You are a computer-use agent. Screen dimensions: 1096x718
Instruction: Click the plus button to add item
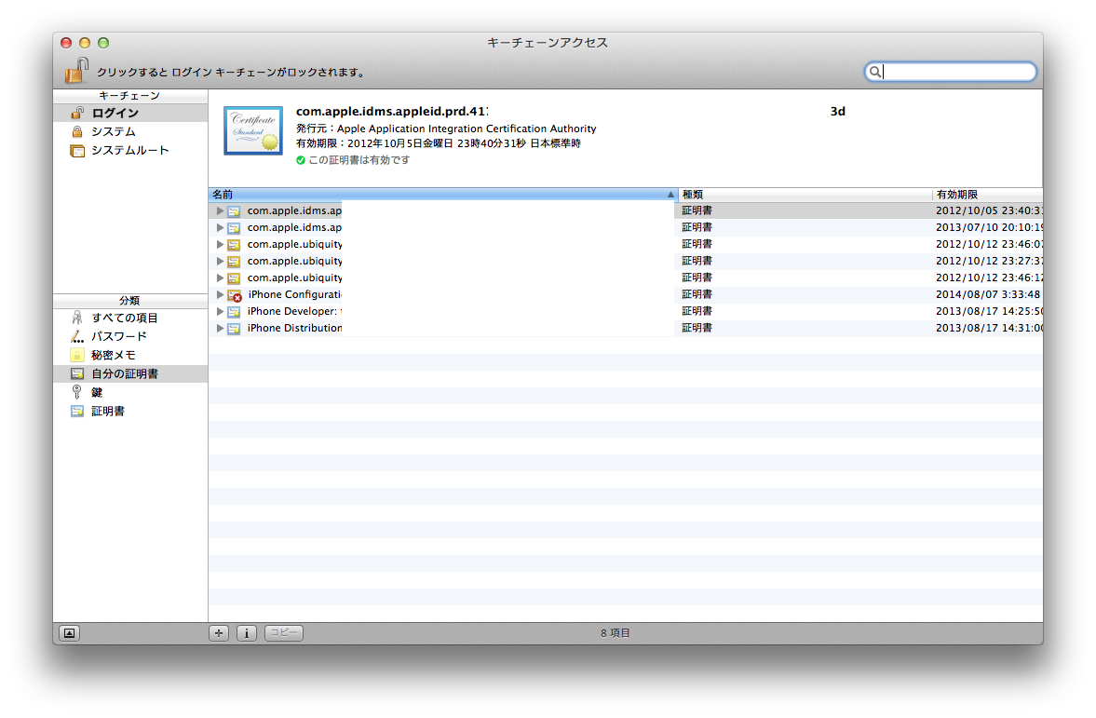(219, 633)
